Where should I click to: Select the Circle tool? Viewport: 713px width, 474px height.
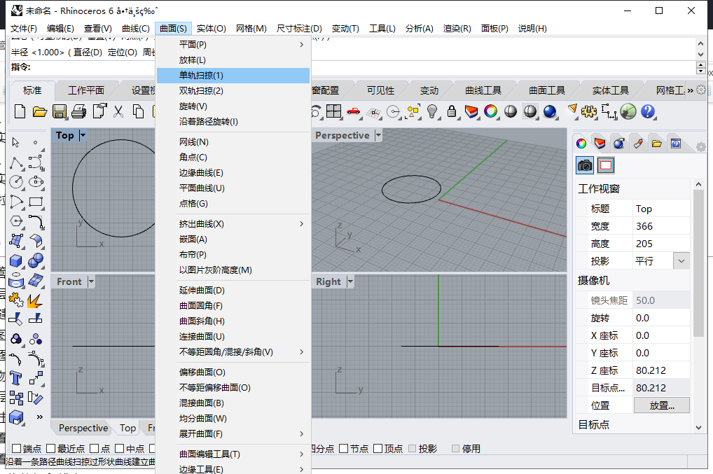(16, 182)
